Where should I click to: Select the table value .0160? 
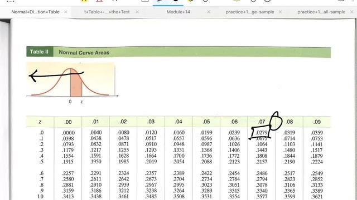[x=178, y=132]
